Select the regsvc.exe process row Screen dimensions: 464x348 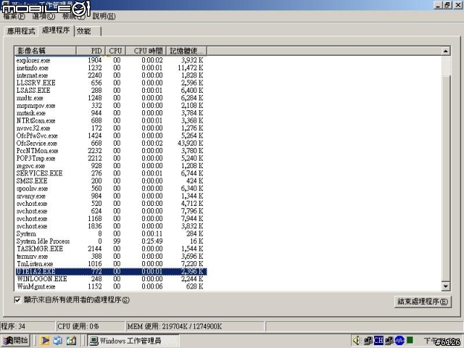110,166
